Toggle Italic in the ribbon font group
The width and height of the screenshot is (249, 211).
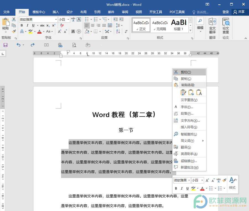[27, 25]
